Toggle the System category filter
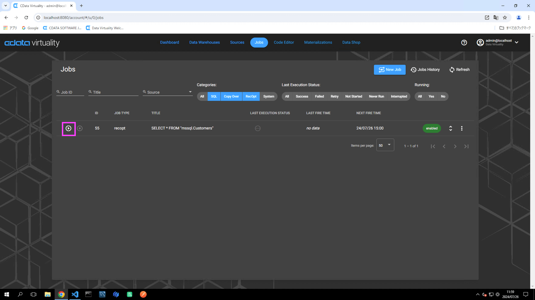This screenshot has height=300, width=535. pyautogui.click(x=269, y=96)
